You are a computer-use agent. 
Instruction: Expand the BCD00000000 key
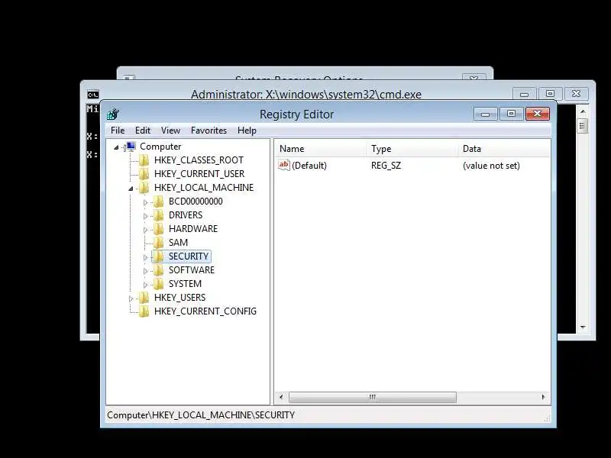145,202
